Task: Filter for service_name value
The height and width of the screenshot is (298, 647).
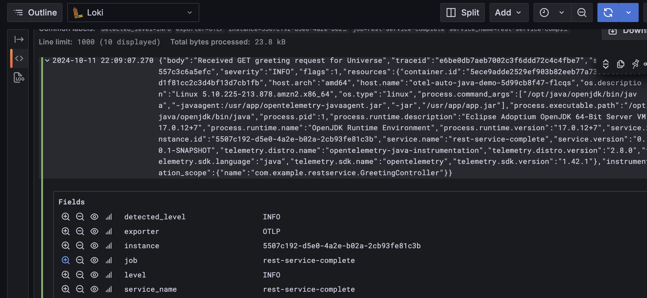Action: (x=66, y=289)
